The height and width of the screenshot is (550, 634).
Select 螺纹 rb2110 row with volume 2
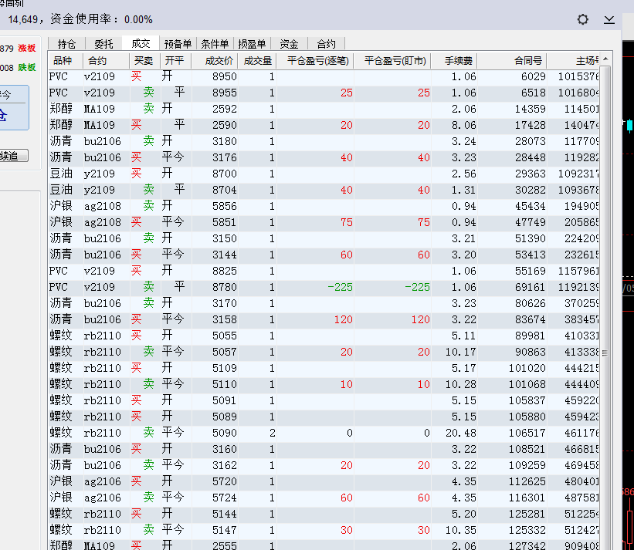click(324, 433)
